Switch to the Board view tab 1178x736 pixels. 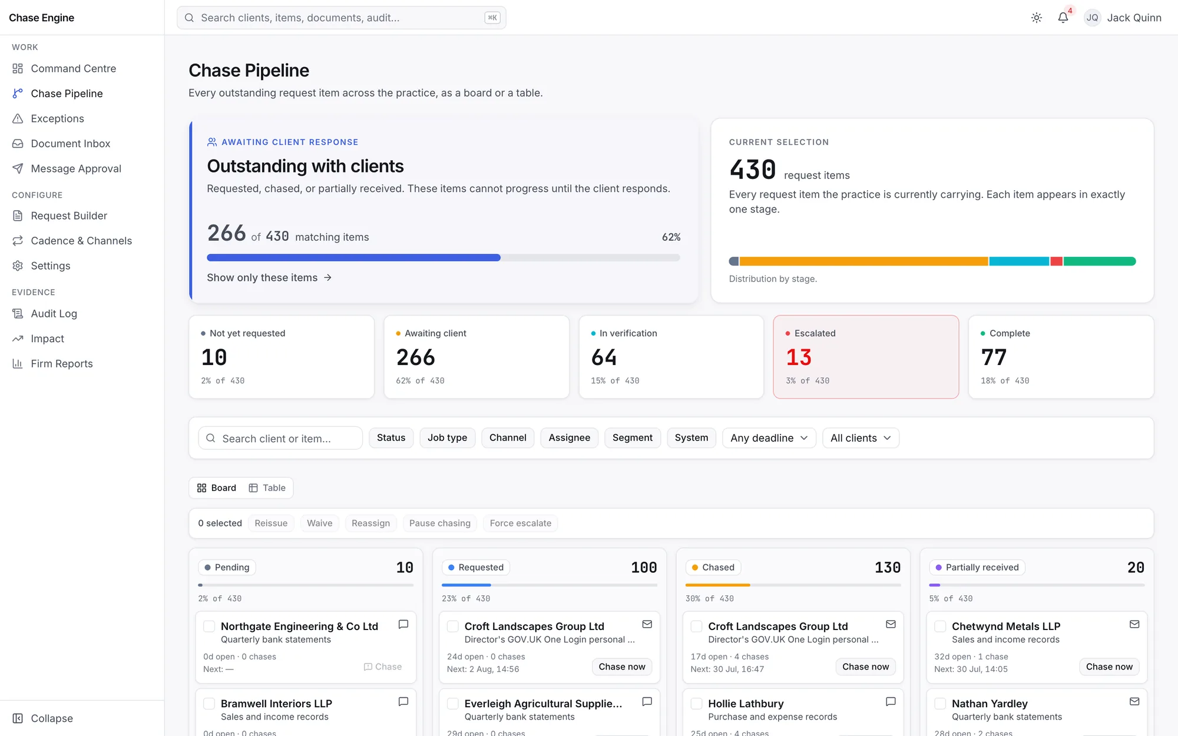[217, 488]
